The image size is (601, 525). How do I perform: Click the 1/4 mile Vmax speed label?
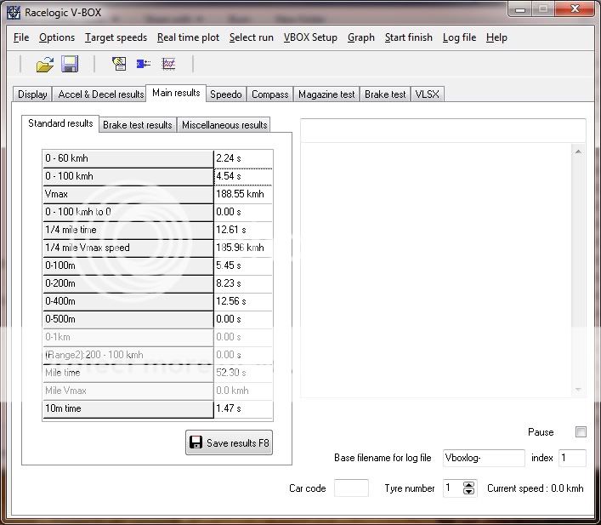tap(128, 248)
